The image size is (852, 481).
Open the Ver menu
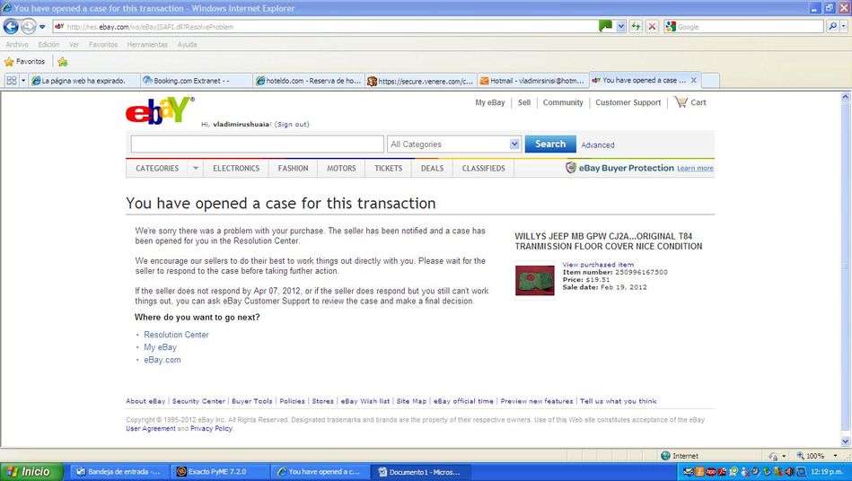point(74,45)
